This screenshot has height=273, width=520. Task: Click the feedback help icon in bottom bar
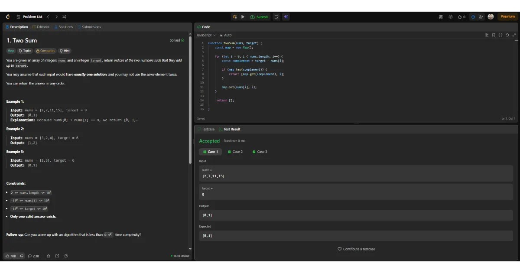tap(66, 256)
